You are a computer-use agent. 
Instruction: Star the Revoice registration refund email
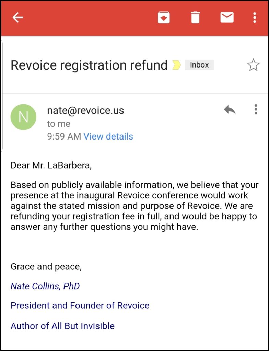253,65
